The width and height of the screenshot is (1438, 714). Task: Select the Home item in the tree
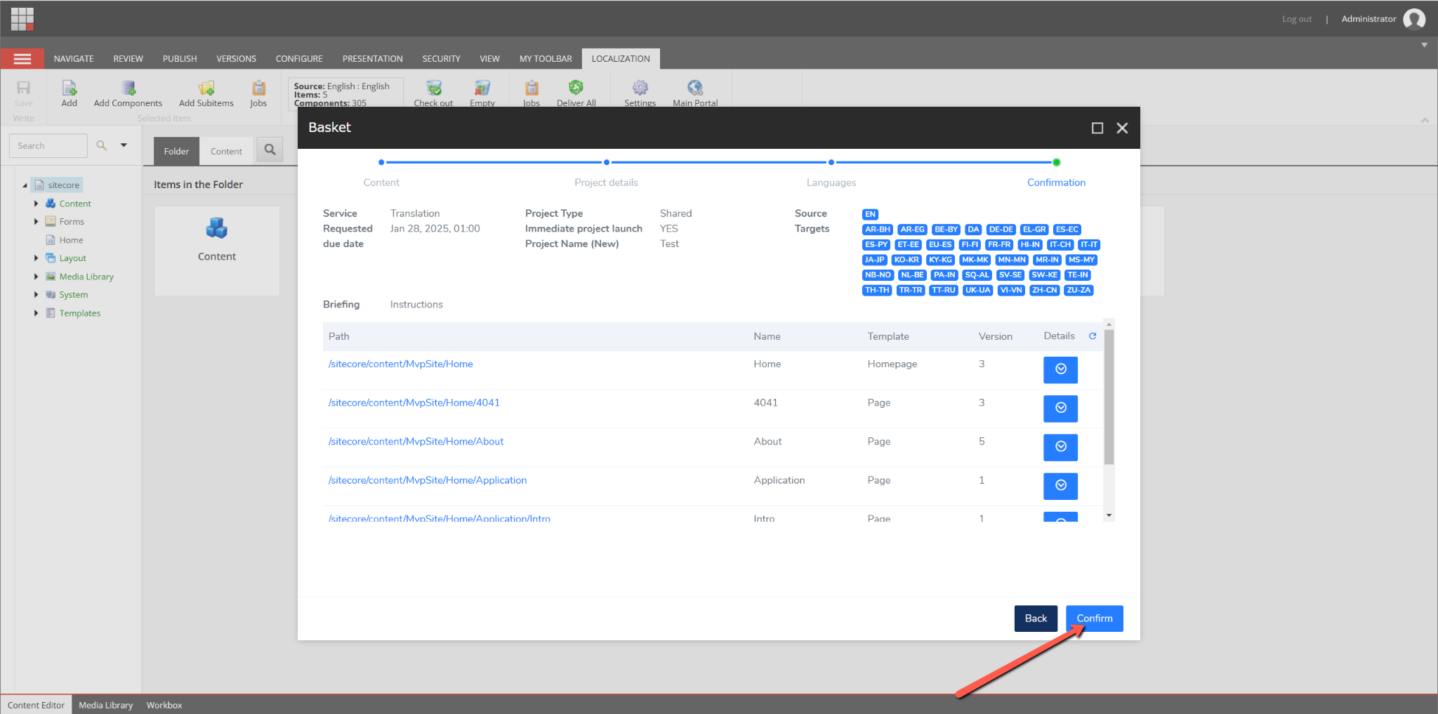pyautogui.click(x=71, y=240)
